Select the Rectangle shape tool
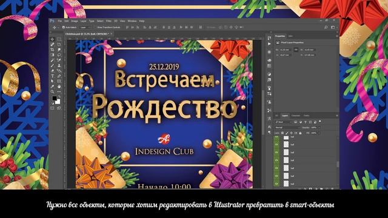Image resolution: width=388 pixels, height=218 pixels. pos(59,81)
